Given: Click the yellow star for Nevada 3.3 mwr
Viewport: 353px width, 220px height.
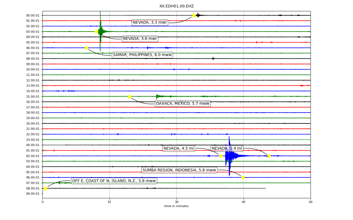Looking at the screenshot, I should (194, 15).
